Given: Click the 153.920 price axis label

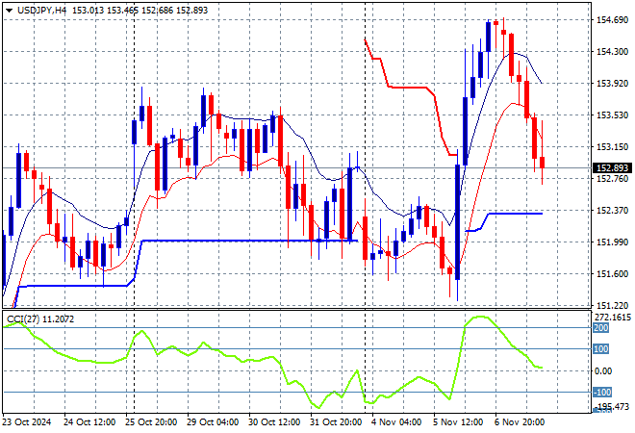Looking at the screenshot, I should click(612, 83).
